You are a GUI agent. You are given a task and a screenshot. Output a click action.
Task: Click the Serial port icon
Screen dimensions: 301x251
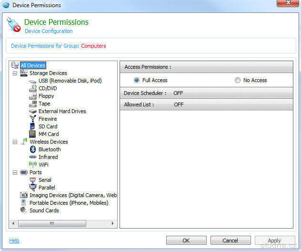[33, 180]
